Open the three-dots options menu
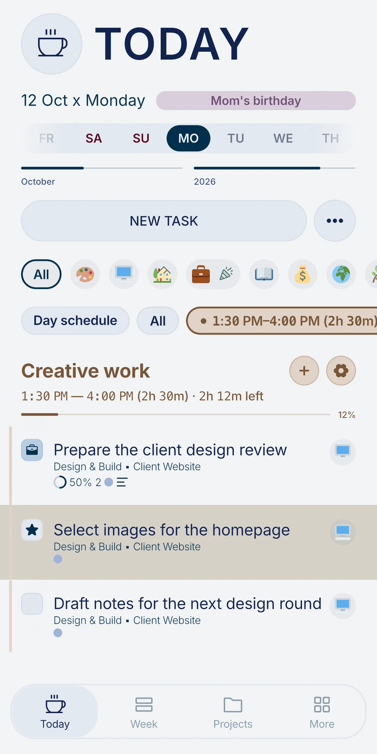The width and height of the screenshot is (377, 754). (x=335, y=221)
